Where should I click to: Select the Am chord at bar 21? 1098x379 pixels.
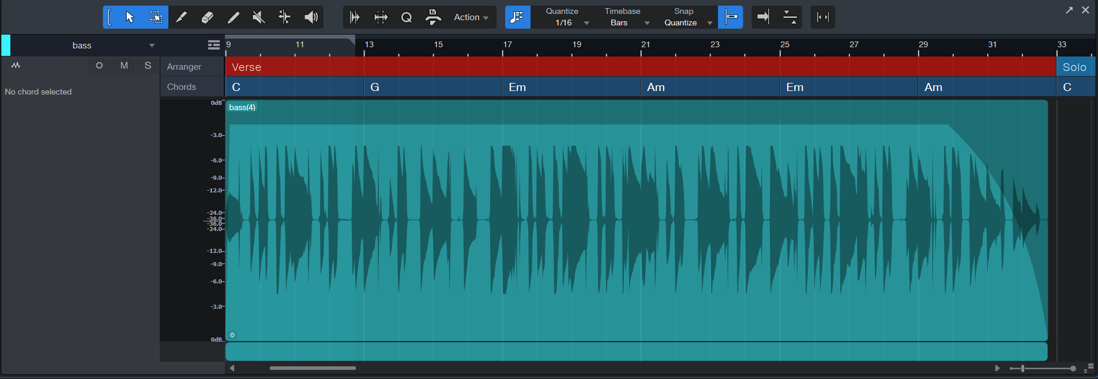tap(710, 87)
